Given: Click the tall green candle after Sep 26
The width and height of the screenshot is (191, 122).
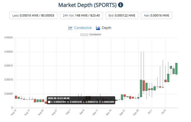Looking at the screenshot, I should (141, 89).
